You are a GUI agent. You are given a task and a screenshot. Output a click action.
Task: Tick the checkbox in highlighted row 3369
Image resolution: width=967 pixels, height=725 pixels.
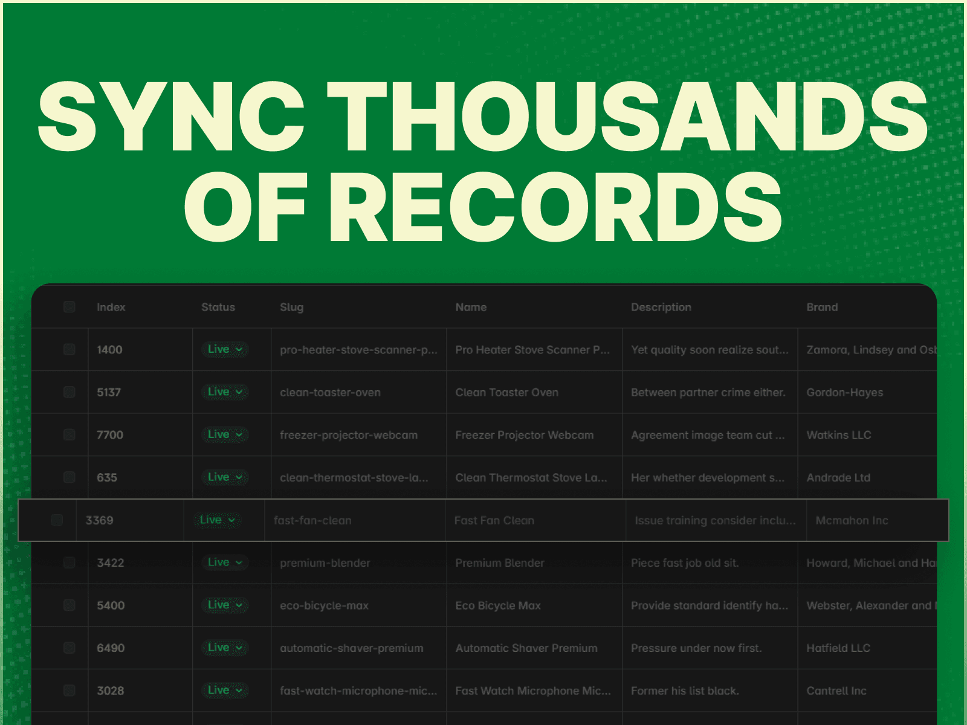point(57,520)
